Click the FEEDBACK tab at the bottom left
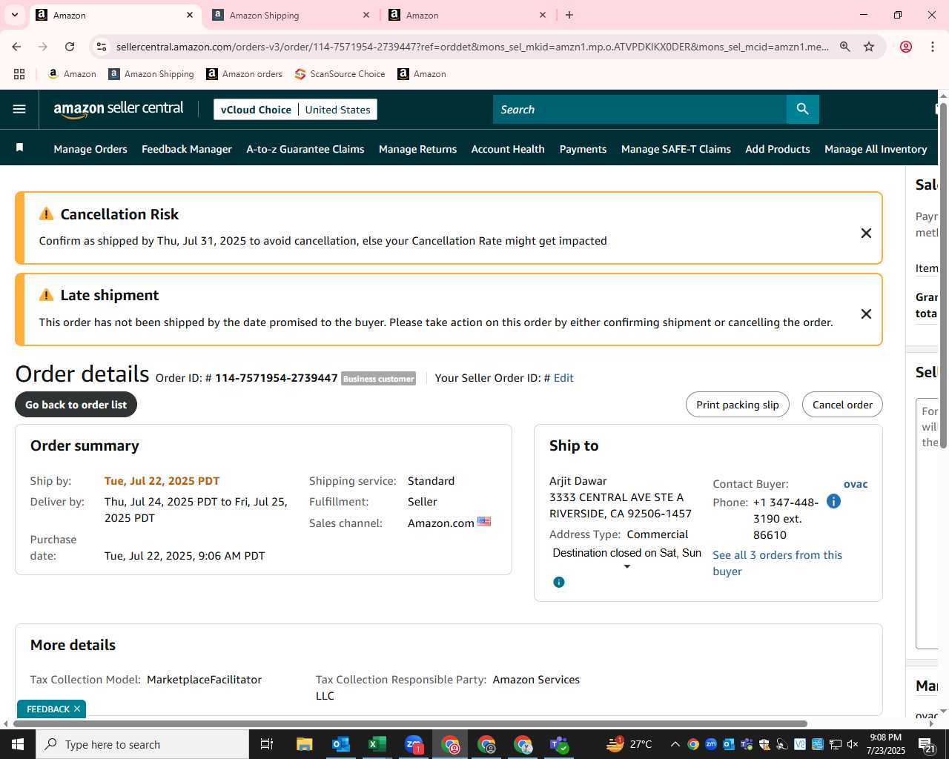Image resolution: width=949 pixels, height=759 pixels. pos(47,709)
